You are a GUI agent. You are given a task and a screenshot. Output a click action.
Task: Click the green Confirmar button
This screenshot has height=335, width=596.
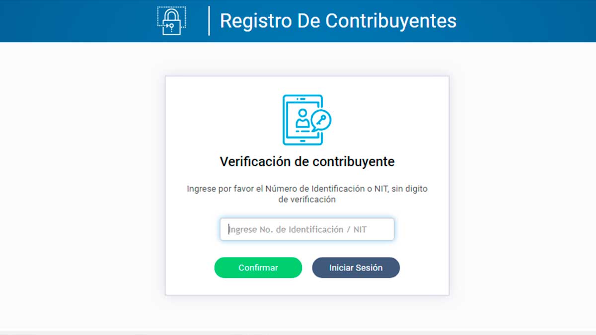(x=258, y=268)
